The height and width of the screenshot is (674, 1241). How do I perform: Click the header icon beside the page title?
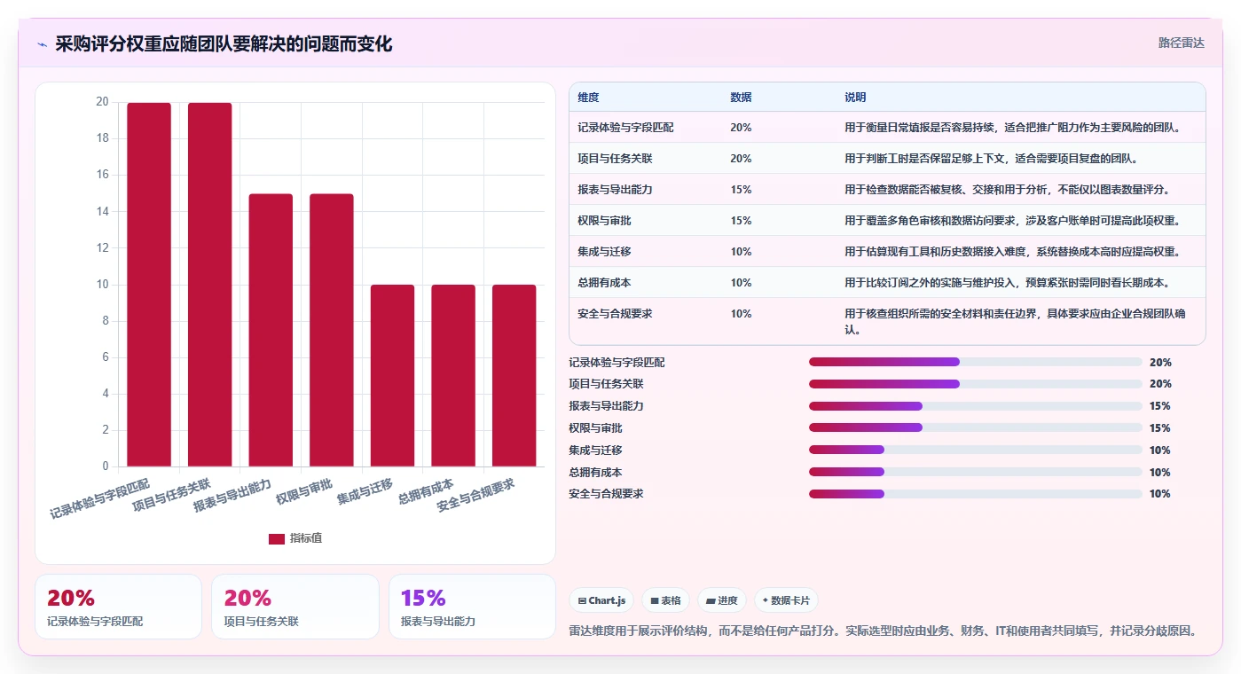click(42, 44)
